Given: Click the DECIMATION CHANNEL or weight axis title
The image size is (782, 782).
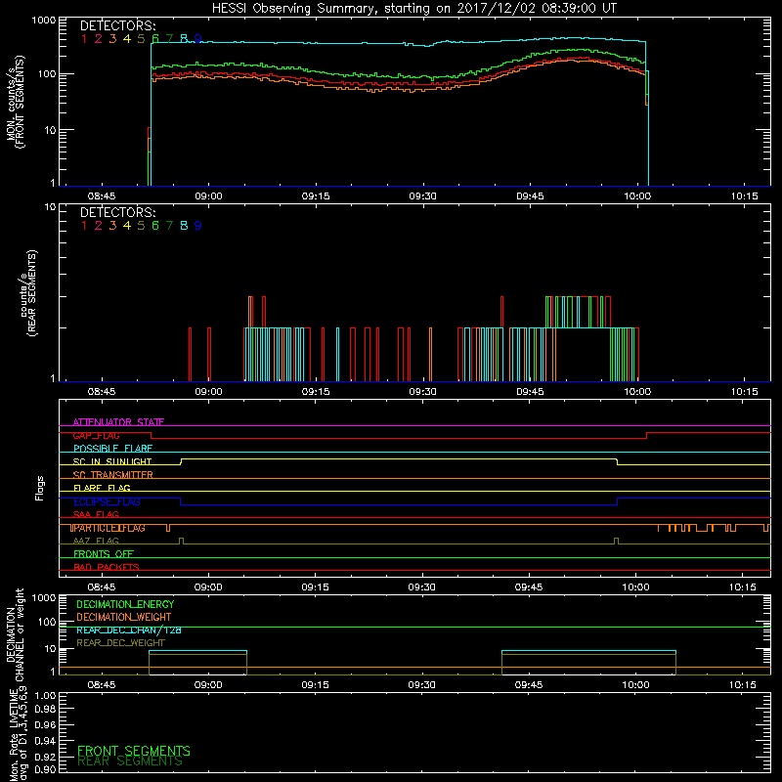Looking at the screenshot, I should click(x=15, y=634).
